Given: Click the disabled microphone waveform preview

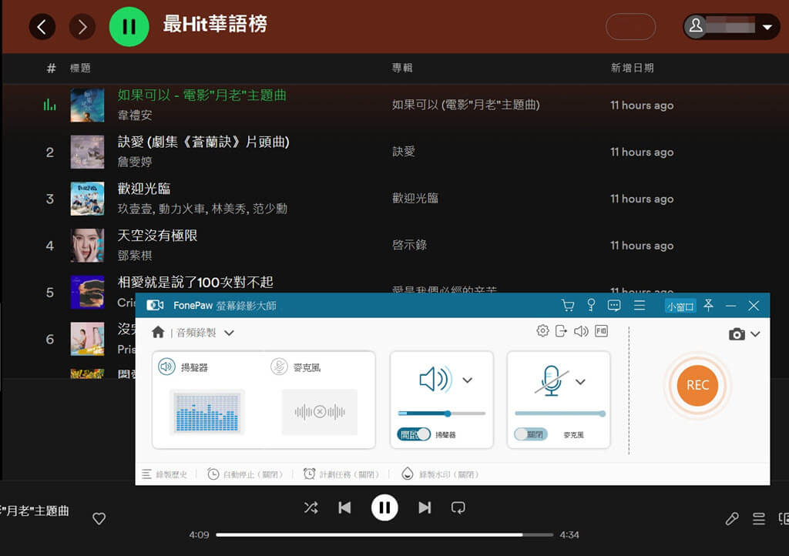Looking at the screenshot, I should click(320, 412).
